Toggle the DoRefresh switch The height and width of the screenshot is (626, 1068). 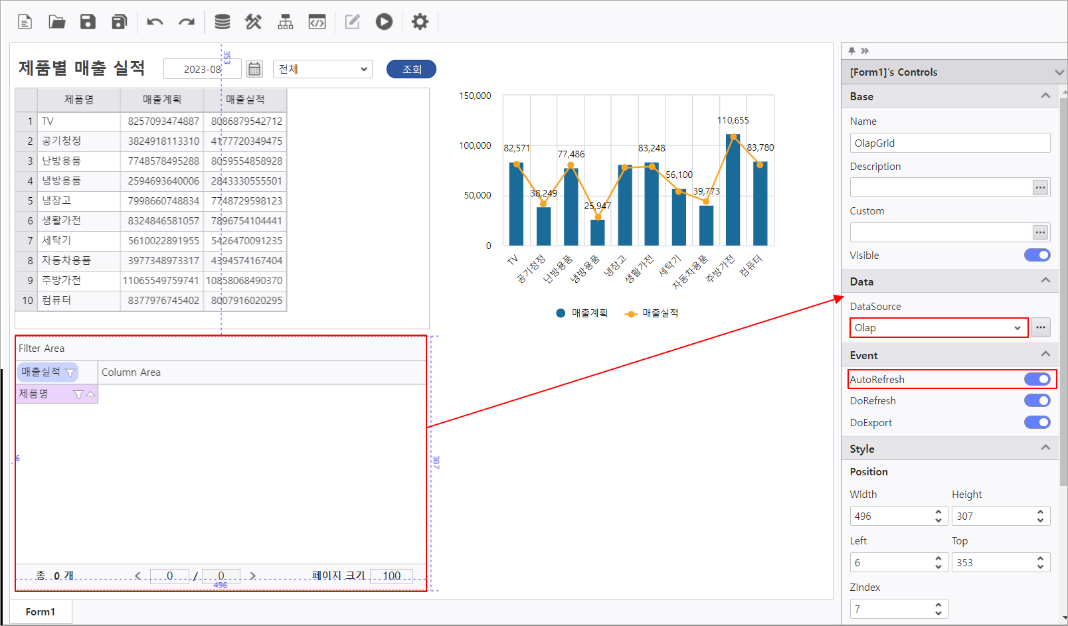[x=1037, y=400]
